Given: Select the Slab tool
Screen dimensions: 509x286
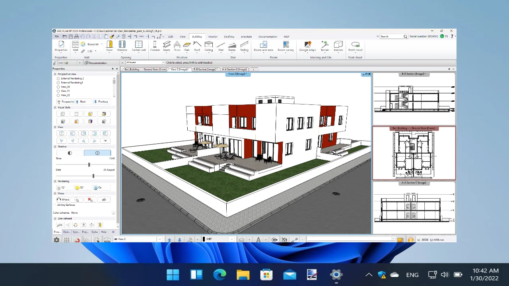Looking at the screenshot, I should point(187,46).
